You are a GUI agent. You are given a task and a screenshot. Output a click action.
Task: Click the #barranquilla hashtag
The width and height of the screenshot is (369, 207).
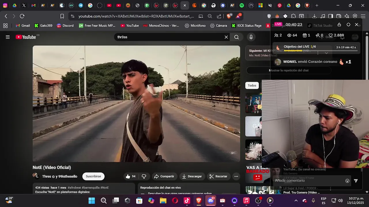tap(91, 187)
